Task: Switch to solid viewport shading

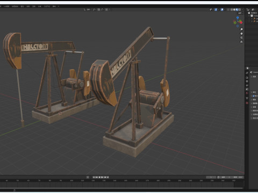Action: 234,10
